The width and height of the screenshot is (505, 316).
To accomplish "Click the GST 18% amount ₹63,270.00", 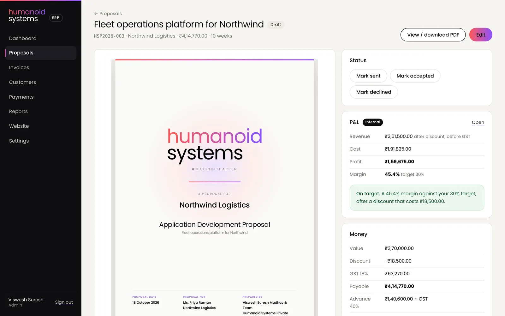I will click(x=397, y=274).
